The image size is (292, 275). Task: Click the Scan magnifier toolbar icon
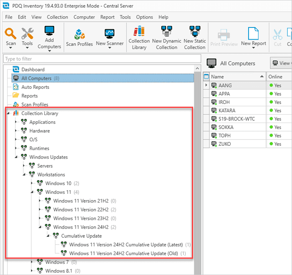pyautogui.click(x=10, y=33)
